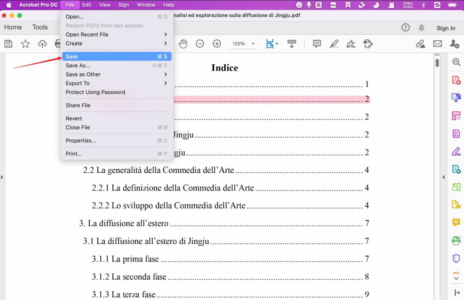Select the Fill & Sign tool
The image size is (464, 300).
pos(456,151)
